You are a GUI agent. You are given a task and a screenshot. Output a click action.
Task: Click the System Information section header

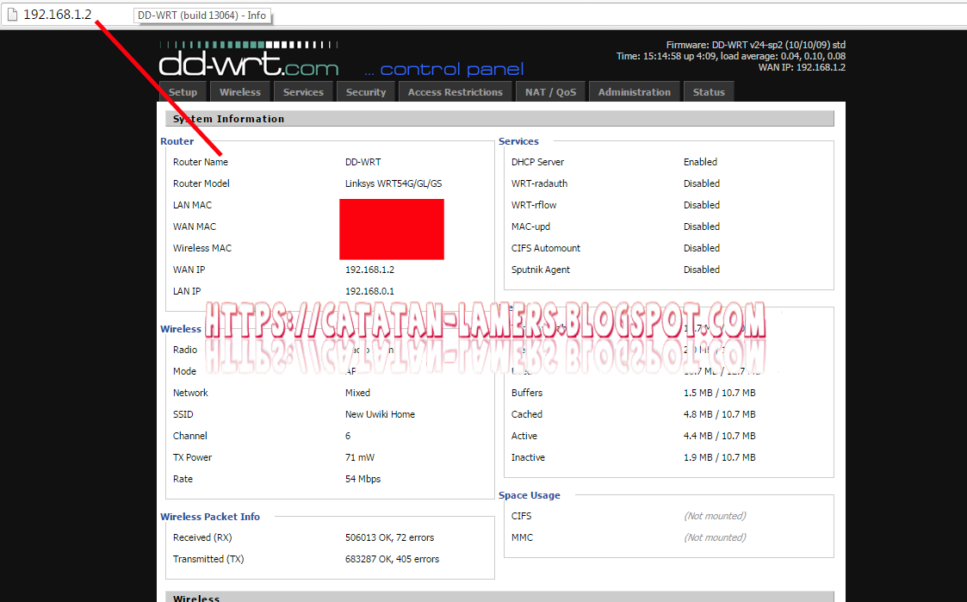(499, 119)
